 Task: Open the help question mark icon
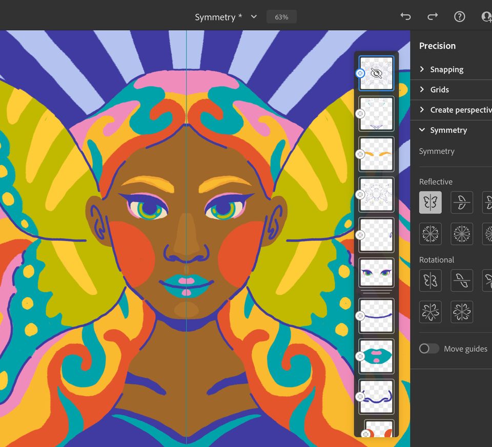click(460, 17)
